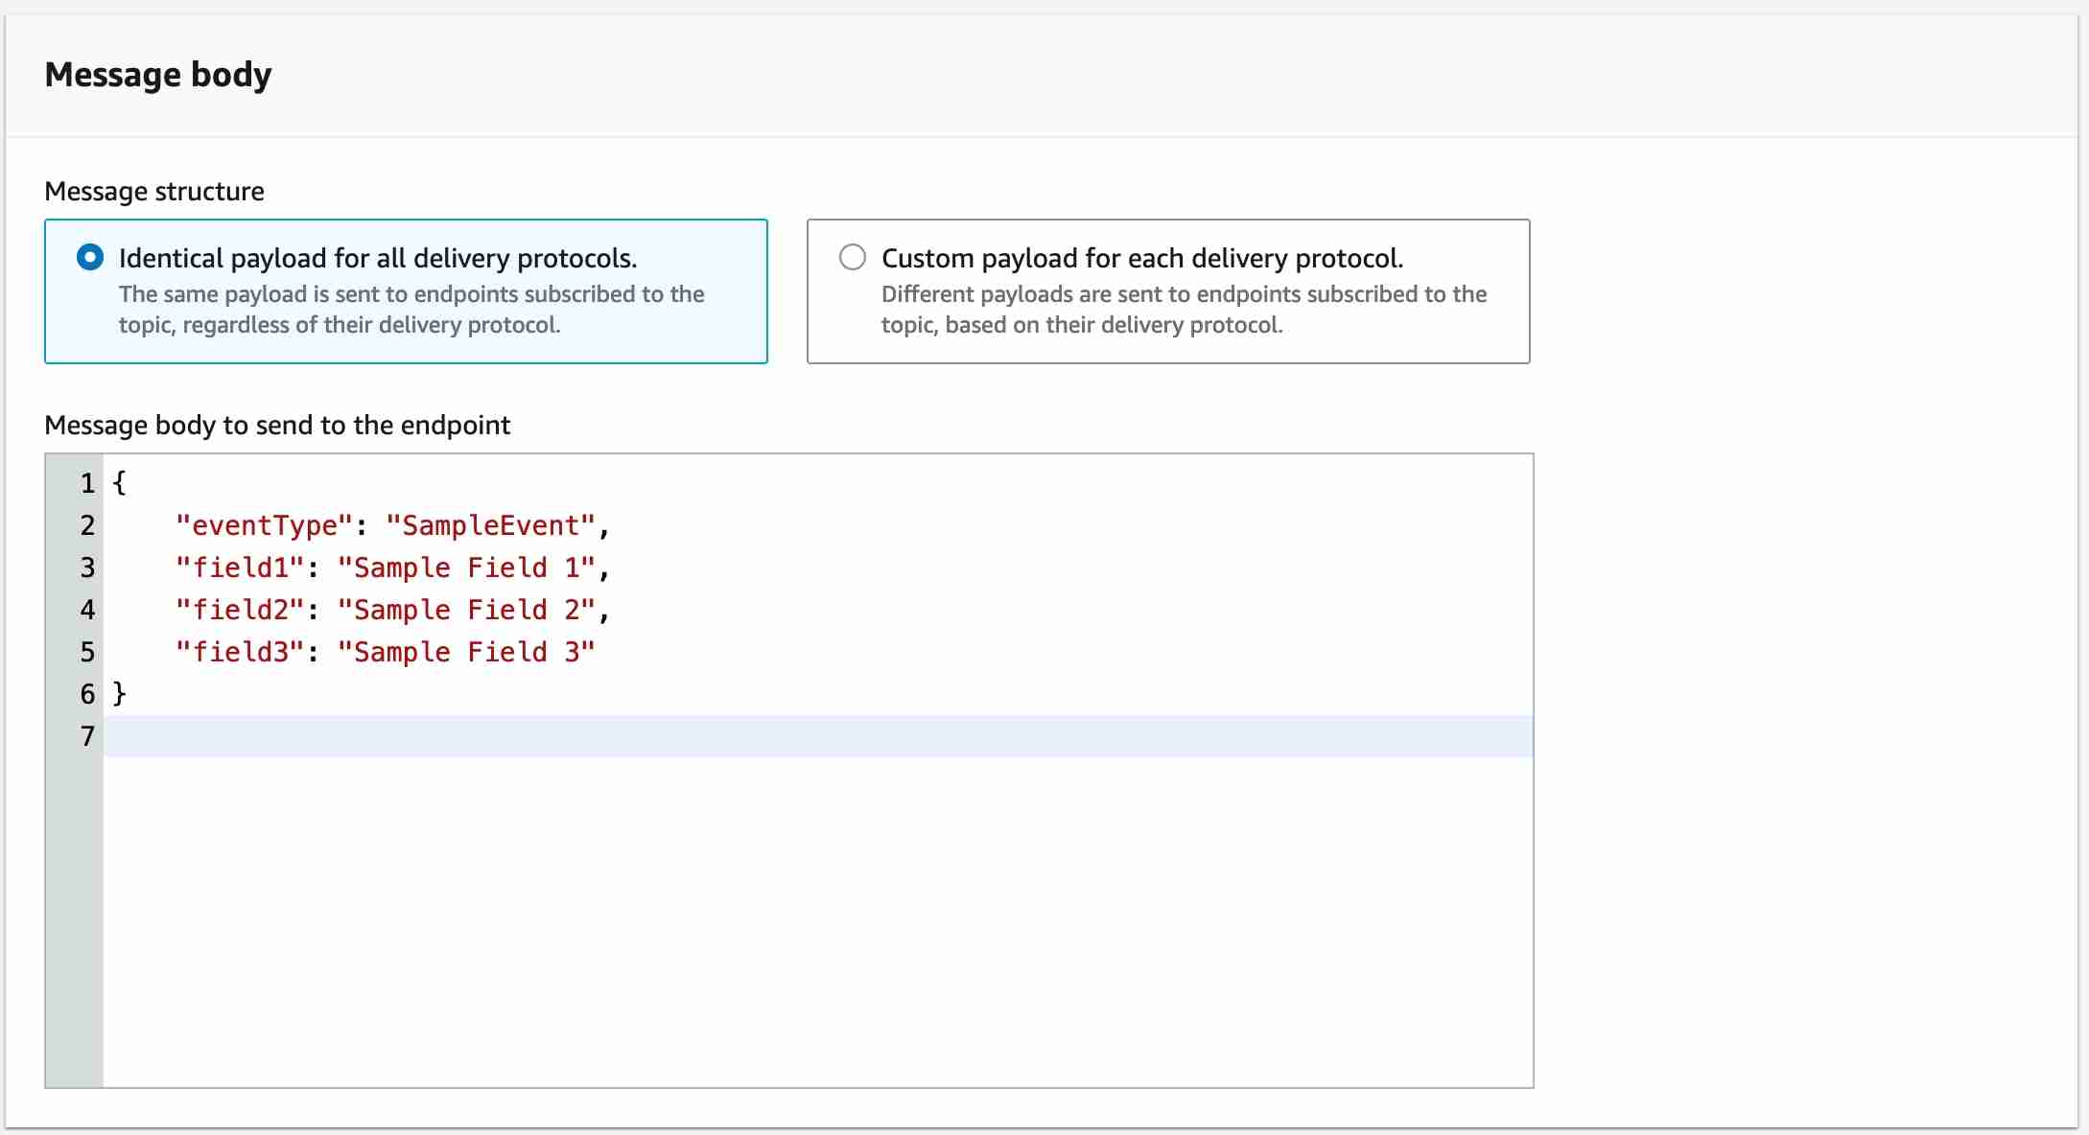Click the "field3" key in the editor
Screen dimensions: 2089x1135
click(x=240, y=652)
